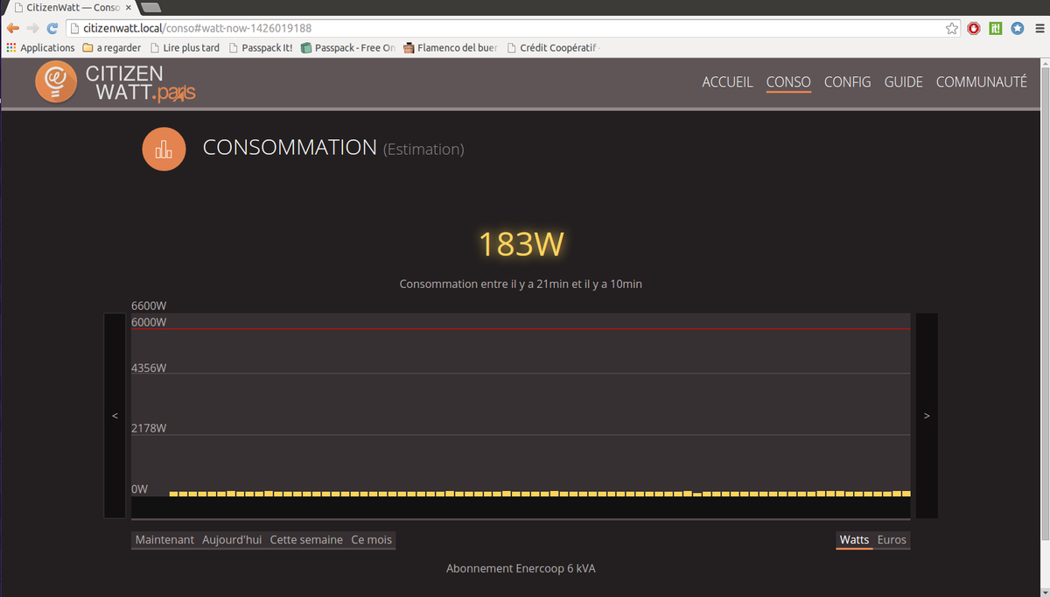Switch chart units to Euros

[892, 540]
